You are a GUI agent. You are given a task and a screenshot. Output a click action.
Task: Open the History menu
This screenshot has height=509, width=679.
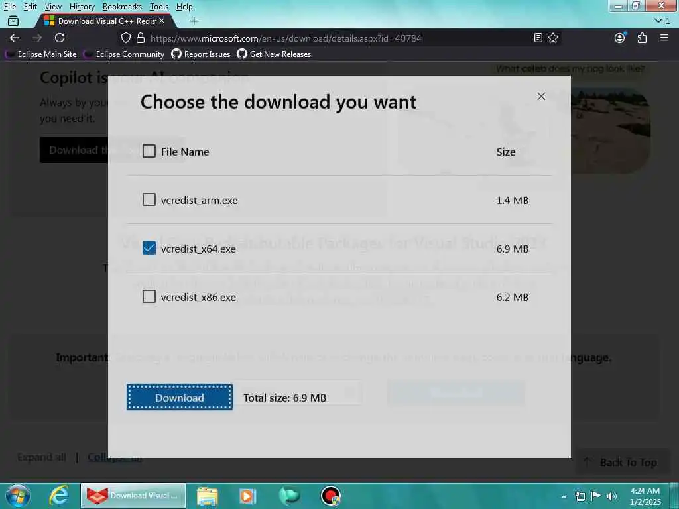coord(82,7)
